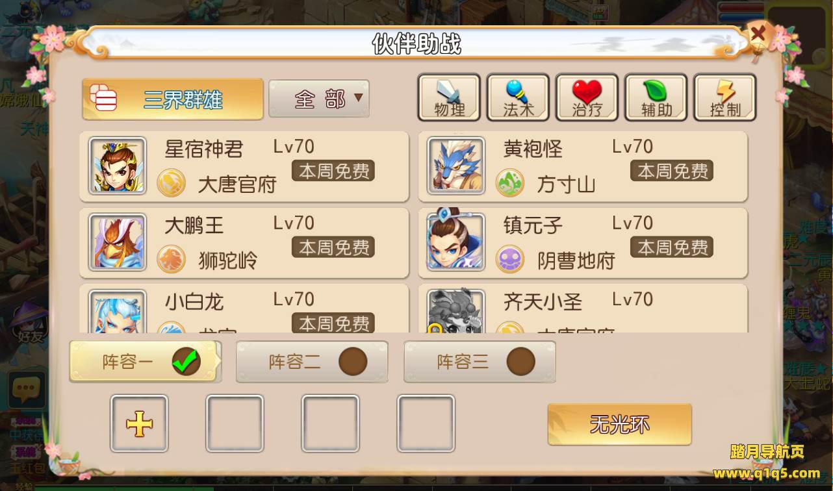Image resolution: width=833 pixels, height=491 pixels.
Task: Tap the 星宿神君 portrait
Action: (118, 166)
